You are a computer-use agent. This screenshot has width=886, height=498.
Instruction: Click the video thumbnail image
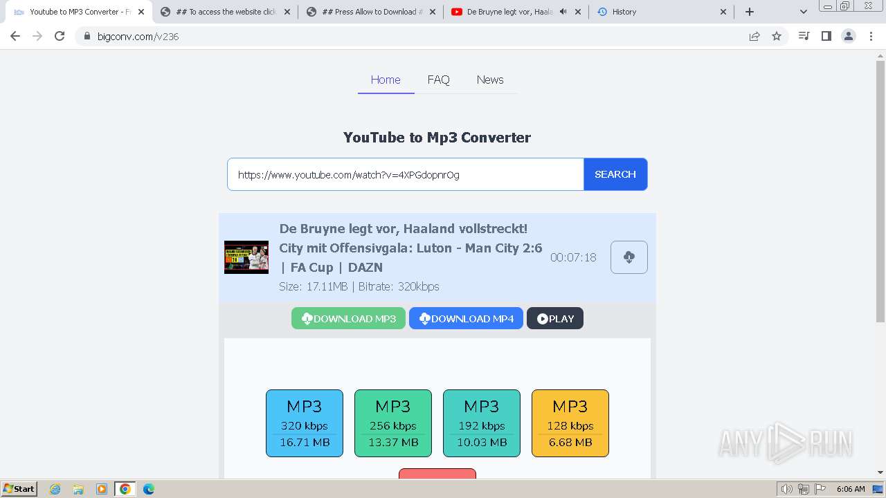pos(246,257)
